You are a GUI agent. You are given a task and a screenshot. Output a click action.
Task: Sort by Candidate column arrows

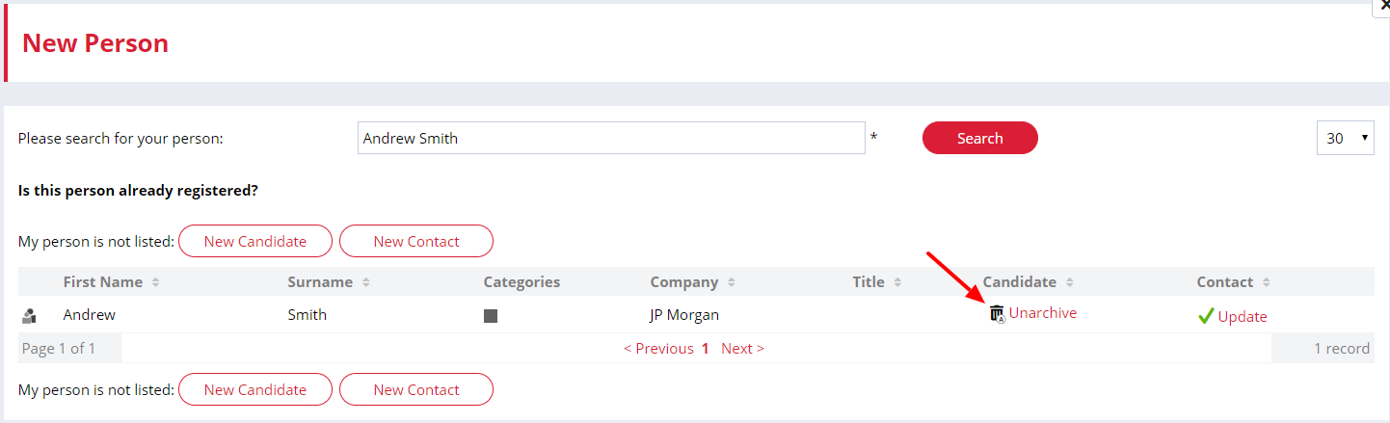[x=1070, y=282]
